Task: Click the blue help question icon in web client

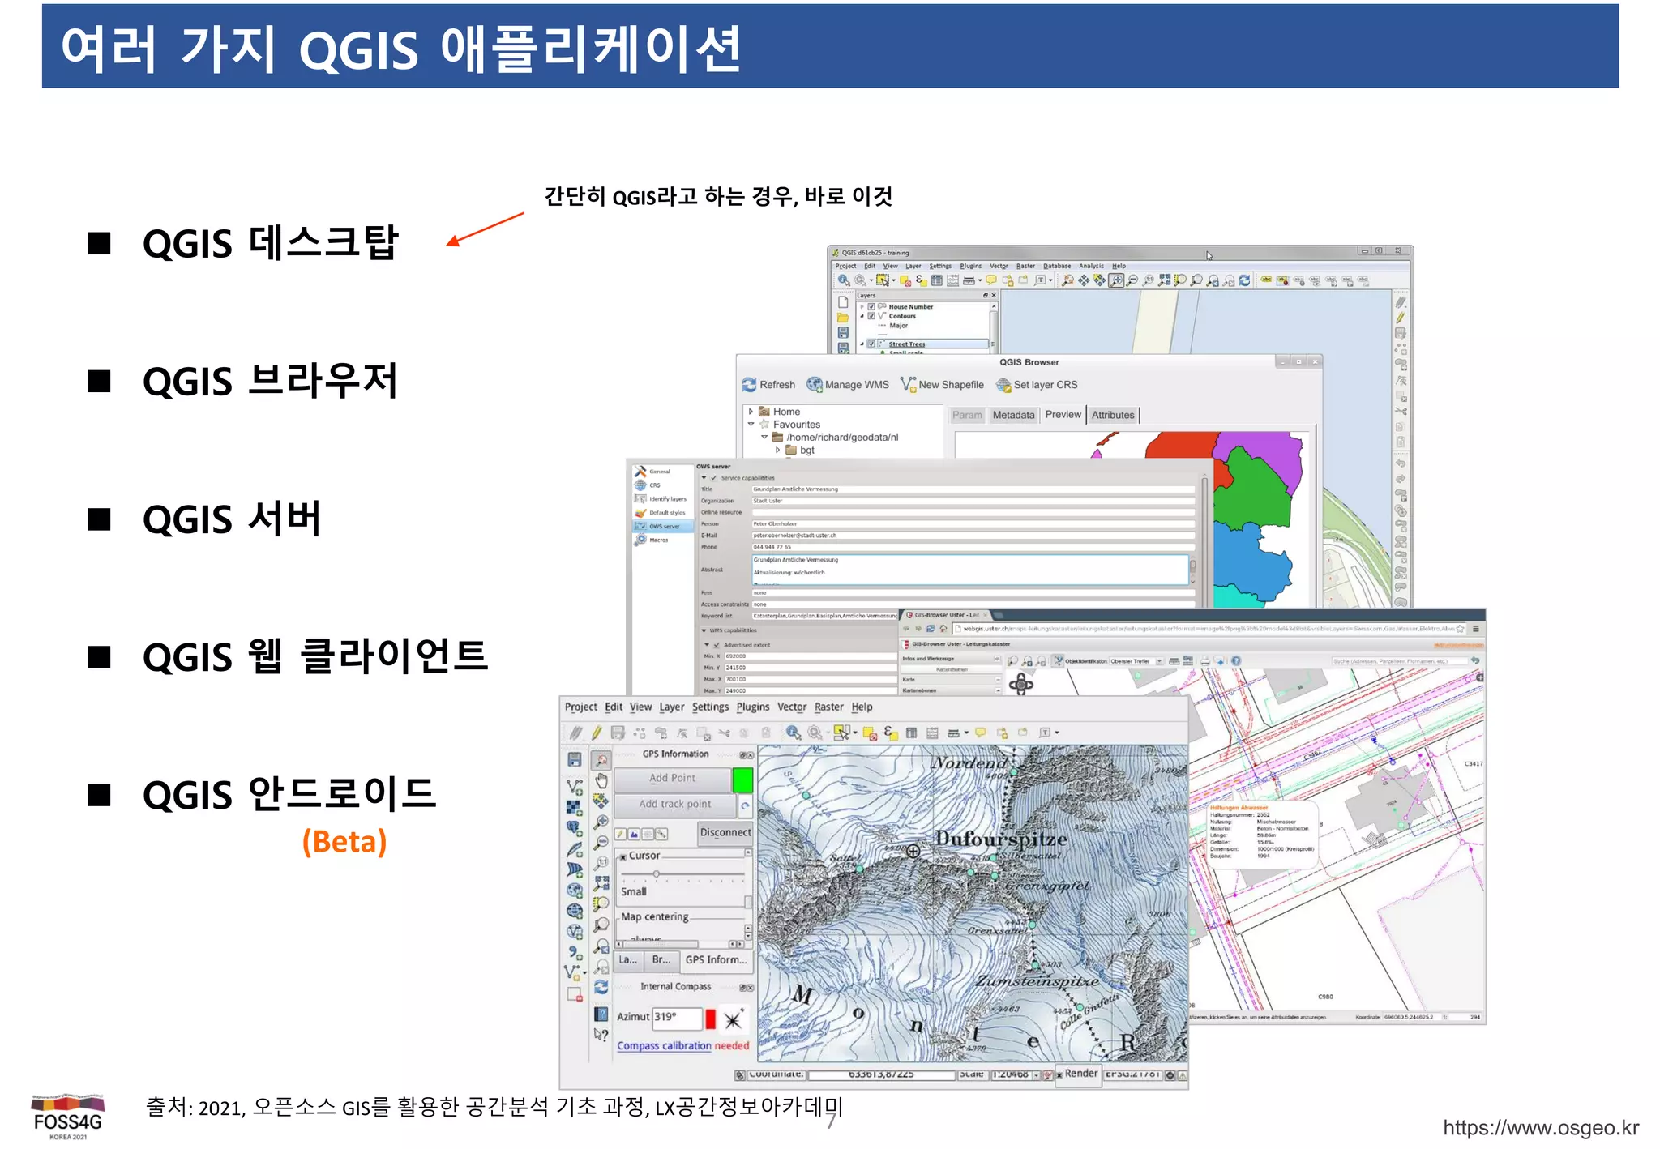Action: coord(1236,661)
